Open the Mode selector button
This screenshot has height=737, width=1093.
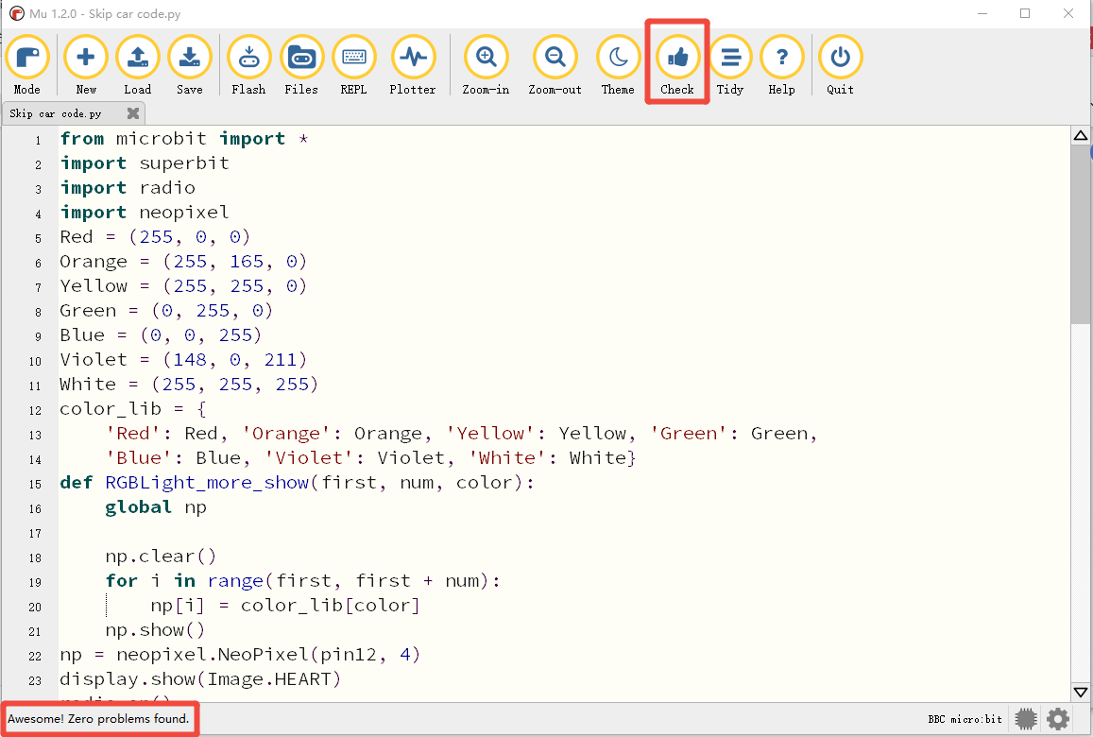27,65
